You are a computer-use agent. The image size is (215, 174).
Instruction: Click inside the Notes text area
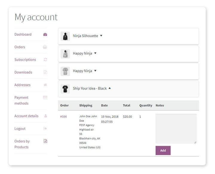coord(176,129)
